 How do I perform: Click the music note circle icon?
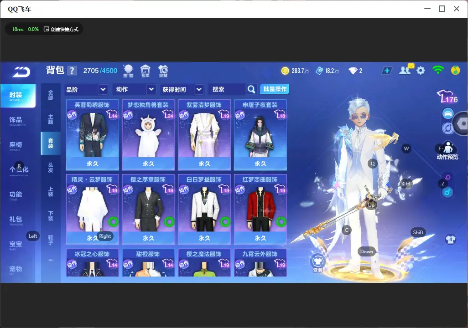[x=447, y=128]
